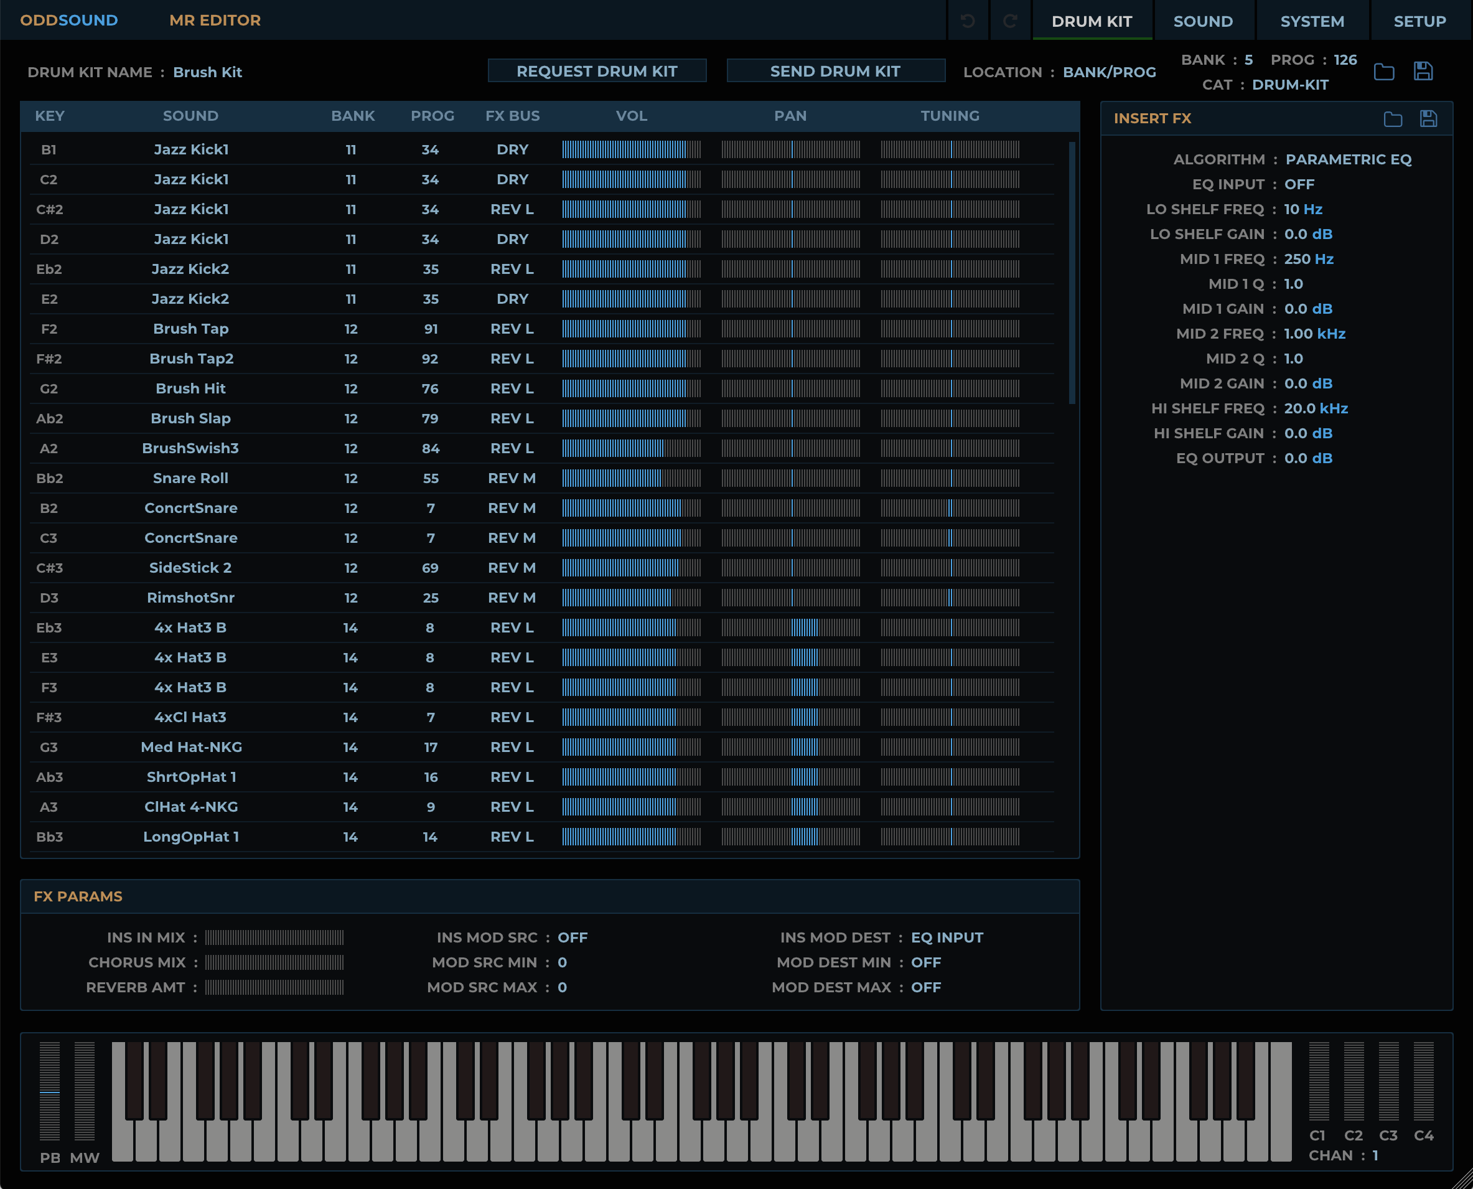Viewport: 1473px width, 1189px height.
Task: Click the MR EDITOR title
Action: pos(215,20)
